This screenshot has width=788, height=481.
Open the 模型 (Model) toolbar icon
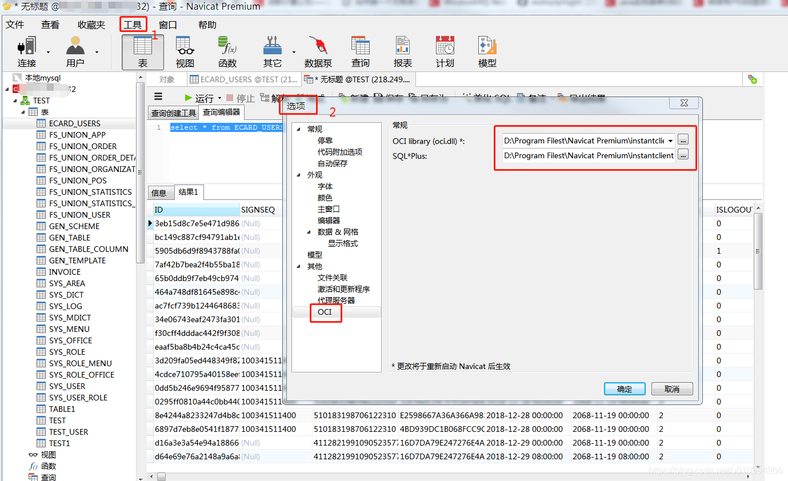[x=487, y=51]
